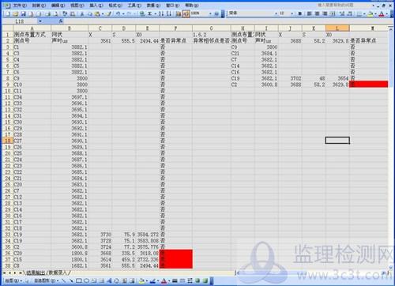Click the Undo arrow icon
This screenshot has width=395, height=286.
click(x=118, y=13)
